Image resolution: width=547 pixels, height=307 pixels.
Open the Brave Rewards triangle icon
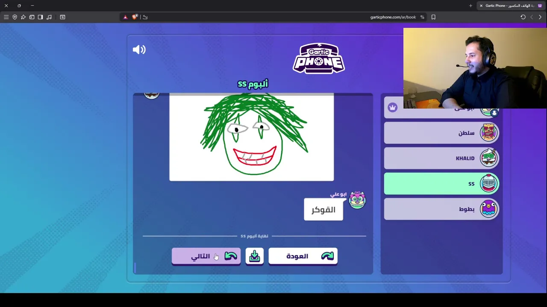(x=125, y=17)
